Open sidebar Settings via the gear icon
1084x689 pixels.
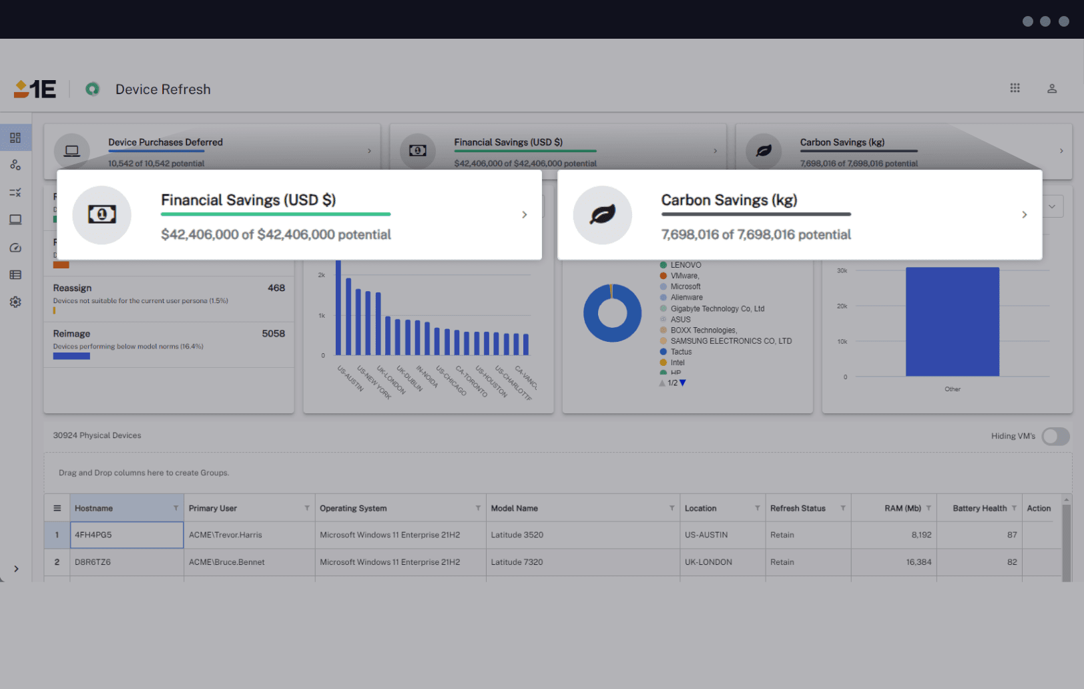click(x=15, y=302)
